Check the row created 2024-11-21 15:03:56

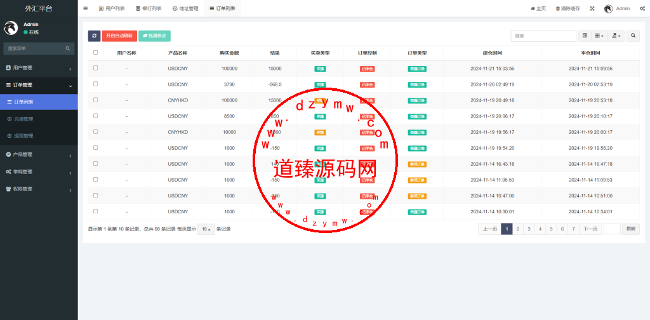pyautogui.click(x=96, y=68)
